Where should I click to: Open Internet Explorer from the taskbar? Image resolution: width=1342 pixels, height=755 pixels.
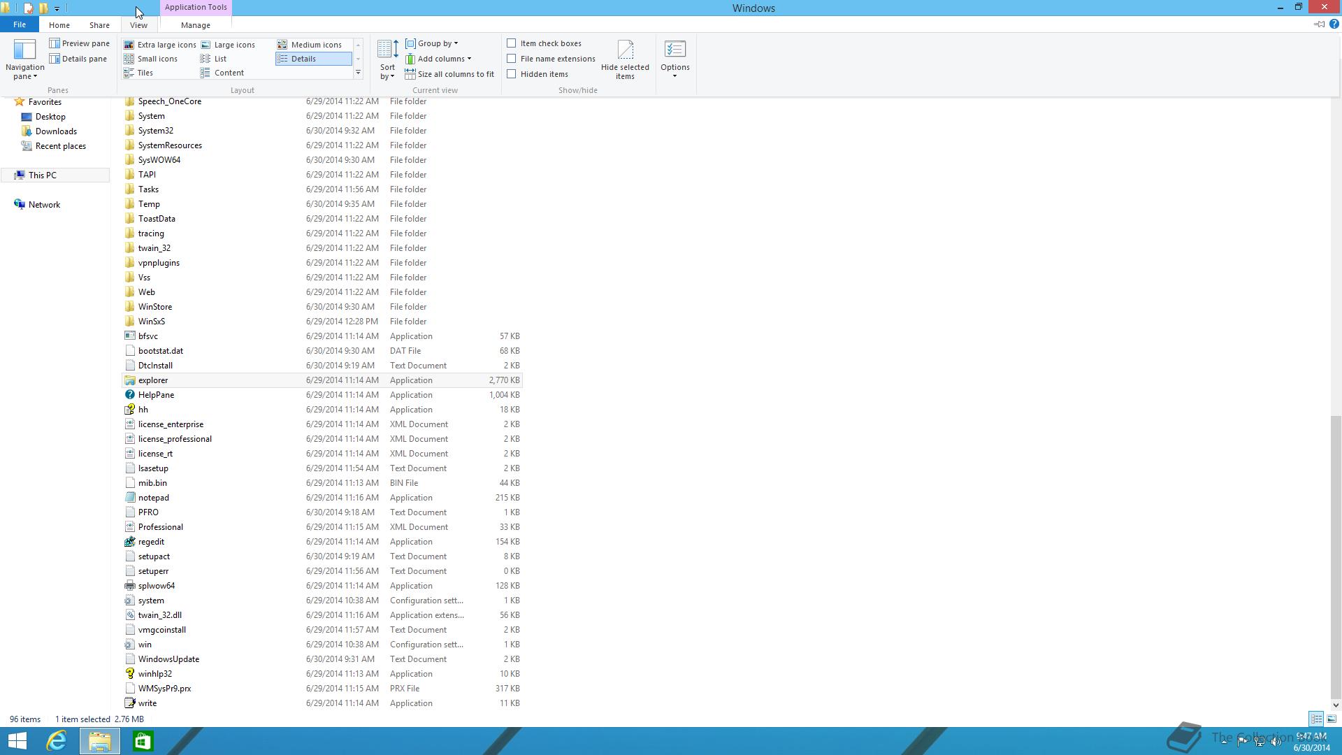click(57, 741)
